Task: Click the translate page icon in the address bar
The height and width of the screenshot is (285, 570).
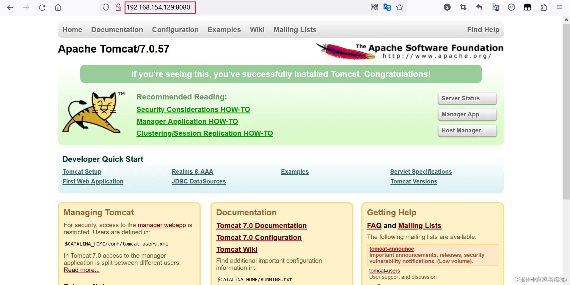Action: point(387,7)
